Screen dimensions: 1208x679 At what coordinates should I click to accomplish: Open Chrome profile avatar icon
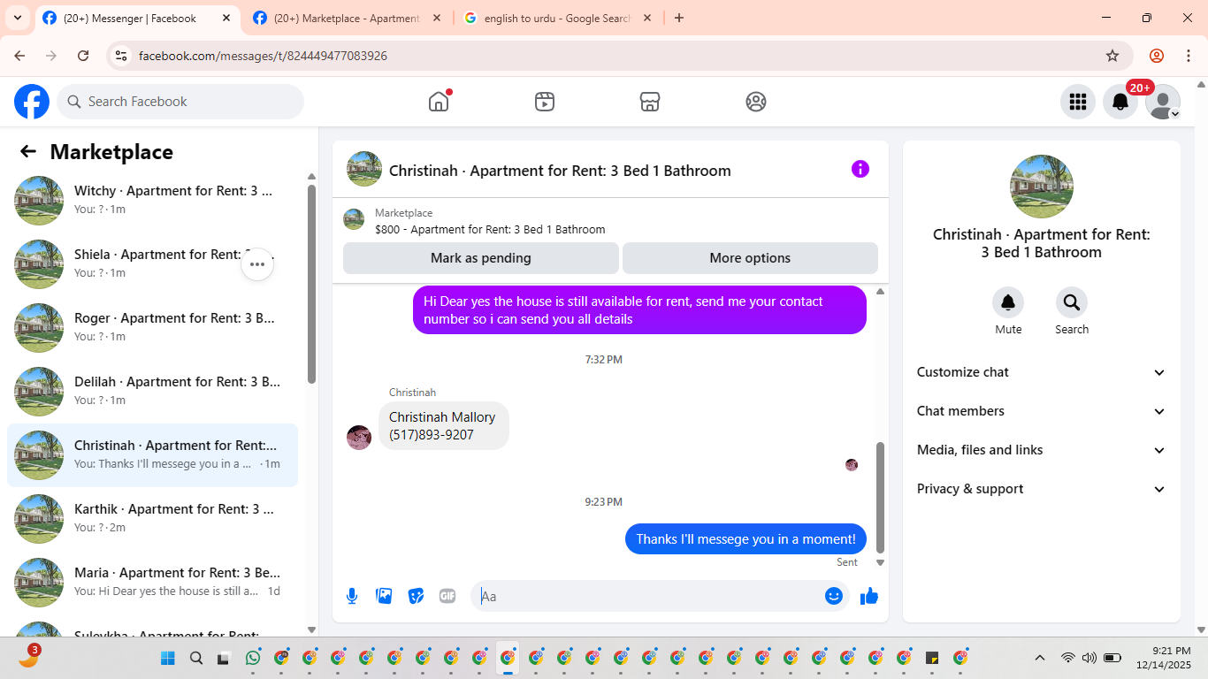[1157, 56]
